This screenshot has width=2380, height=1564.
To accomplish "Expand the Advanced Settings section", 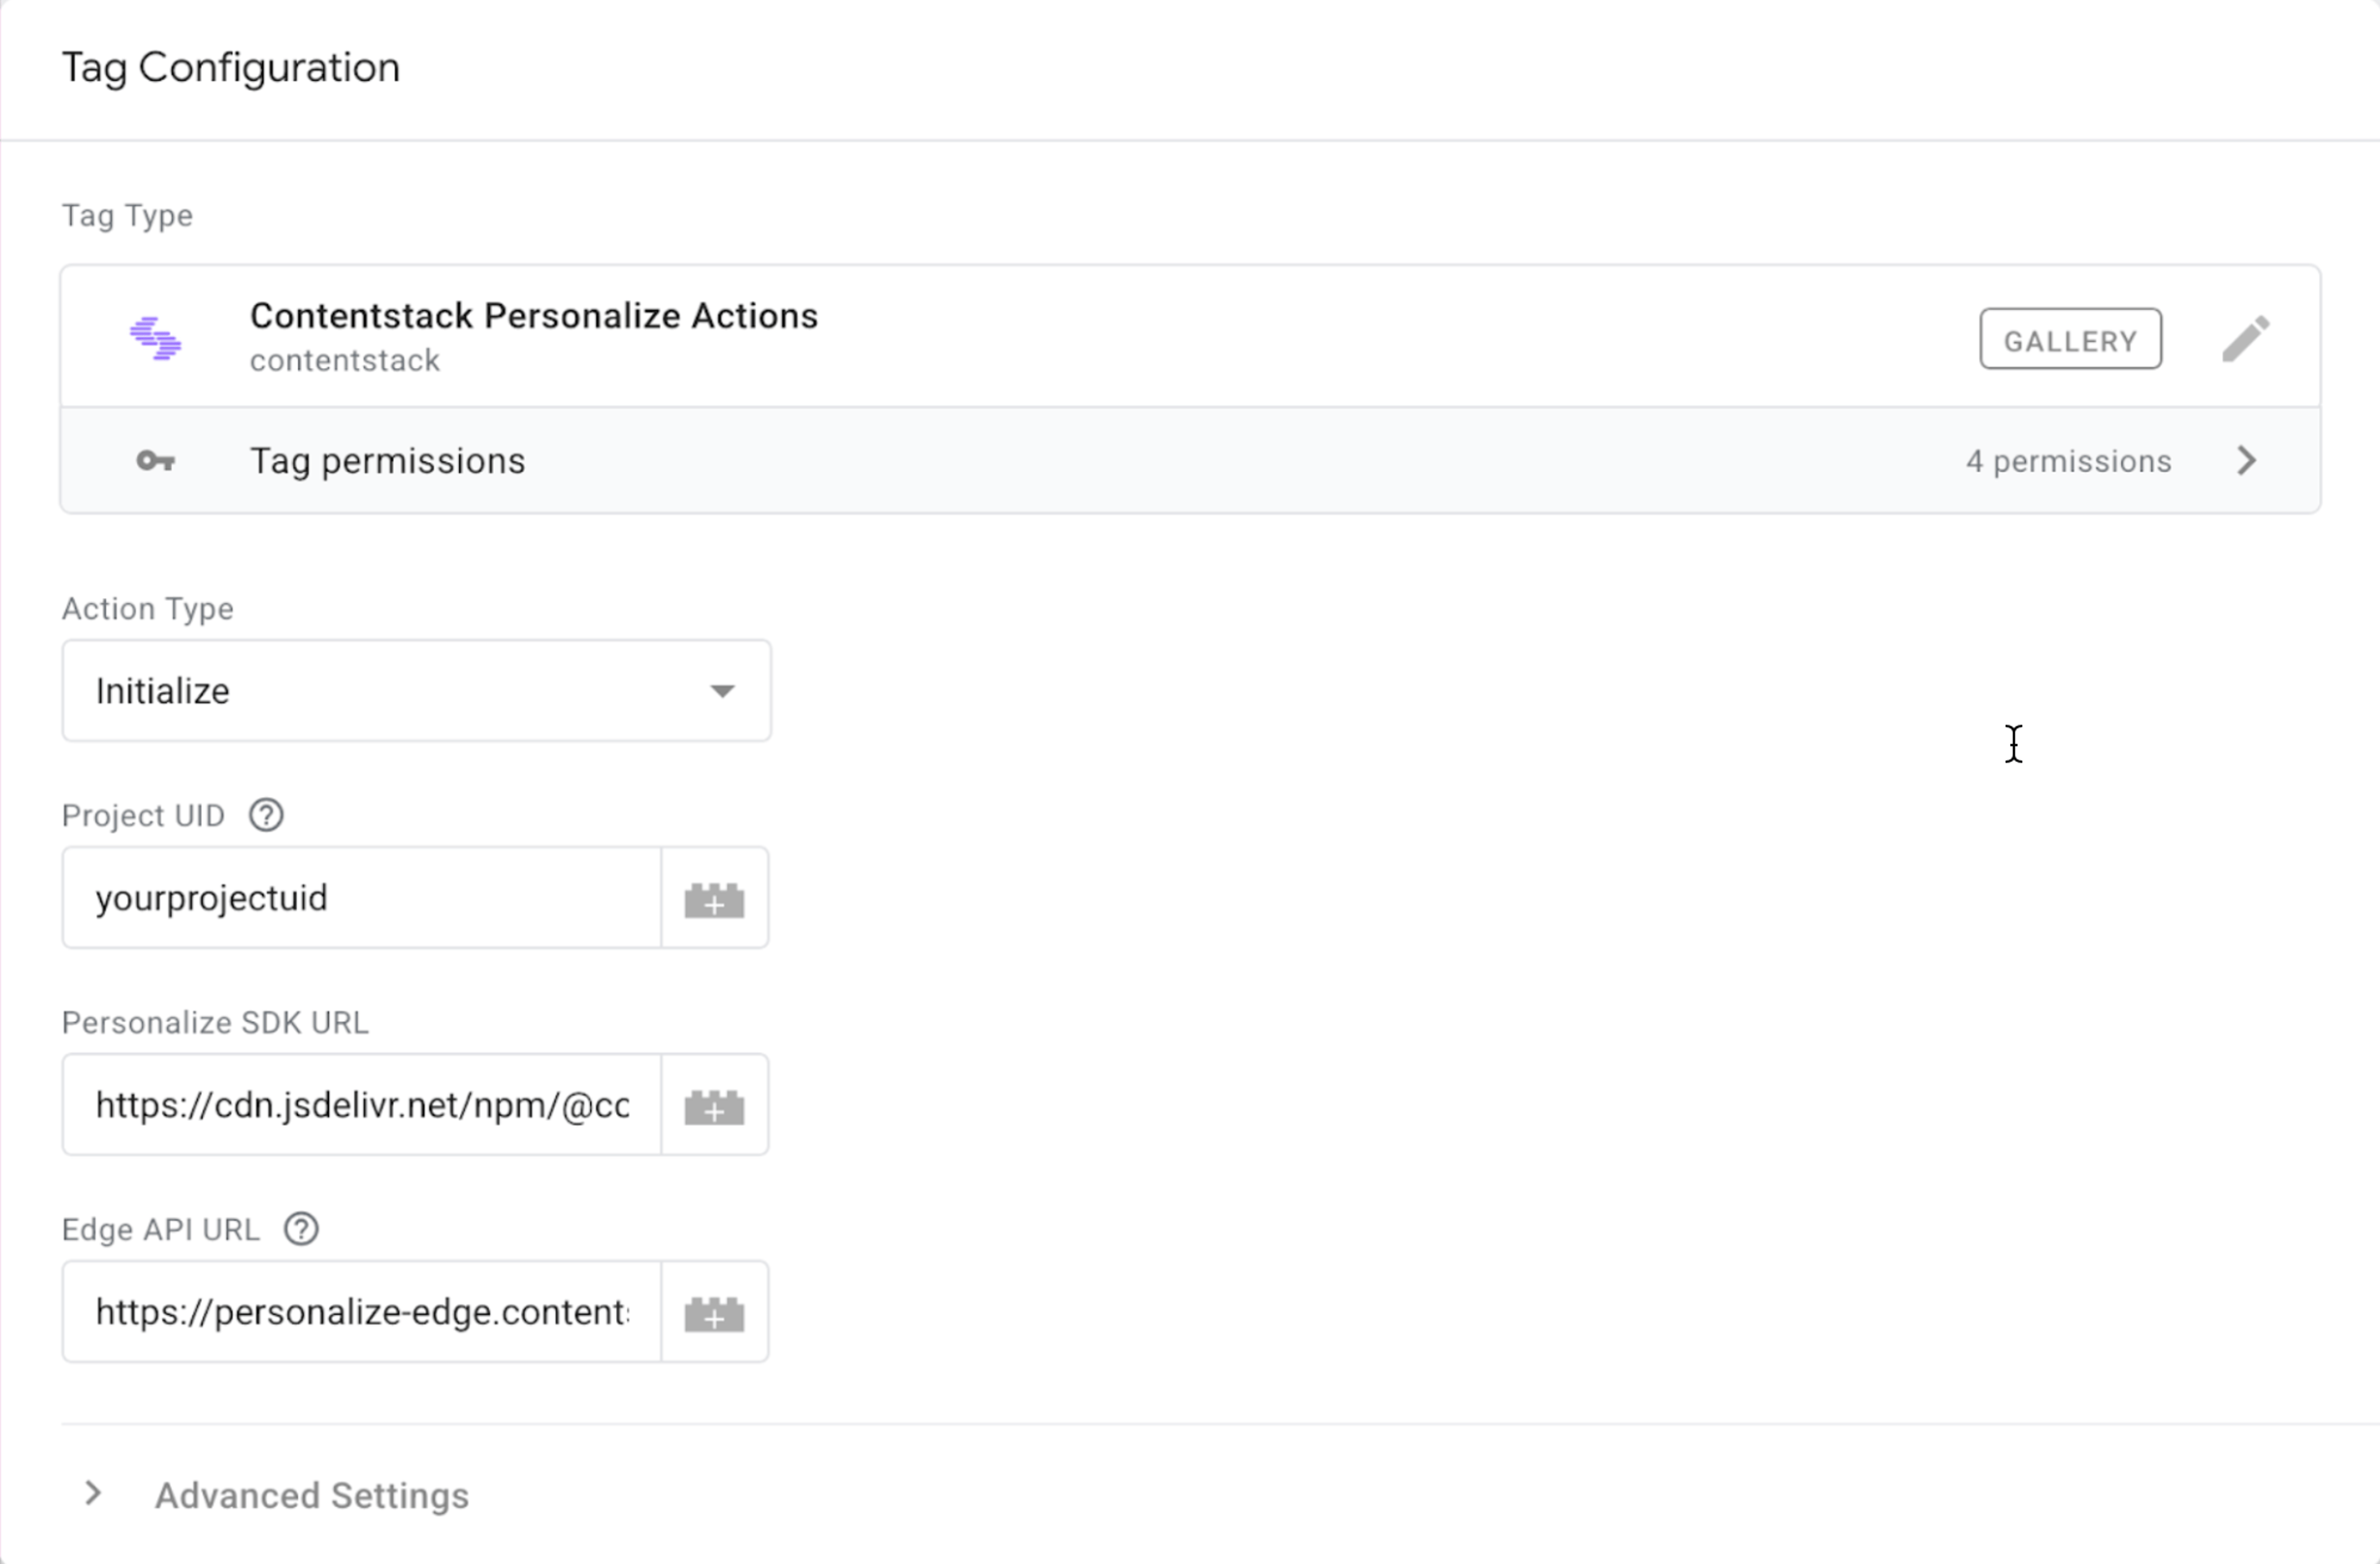I will point(93,1494).
